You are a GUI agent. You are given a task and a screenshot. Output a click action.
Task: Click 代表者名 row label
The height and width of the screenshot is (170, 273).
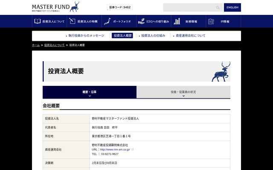[x=50, y=127]
